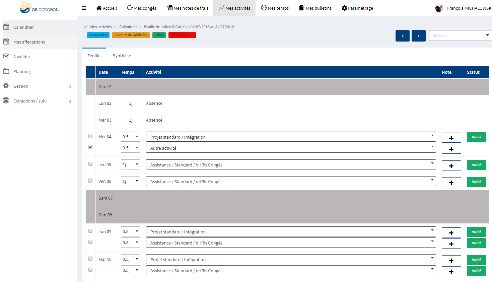Tick the Ven 06 row checkbox
The image size is (492, 282).
tap(90, 181)
